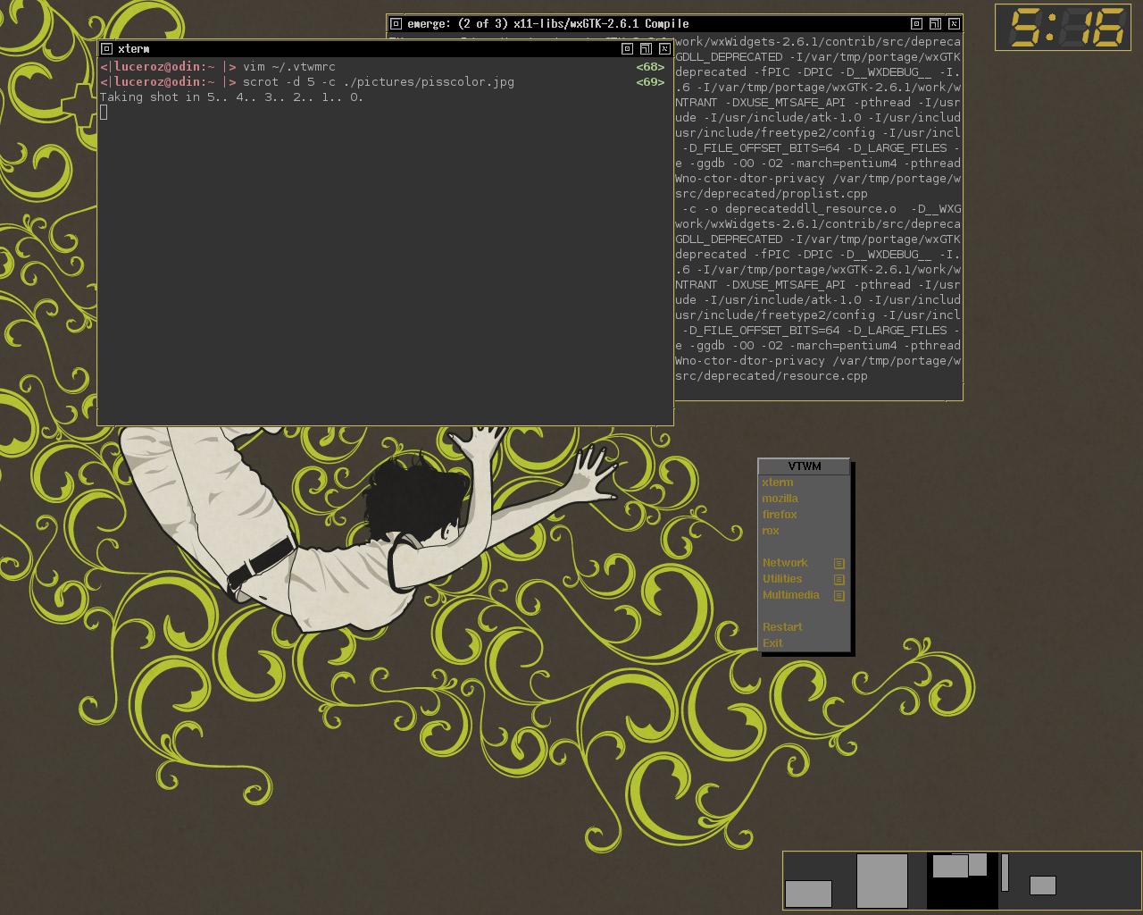Expand Multimedia using its submenu arrow icon
1143x915 pixels.
839,596
